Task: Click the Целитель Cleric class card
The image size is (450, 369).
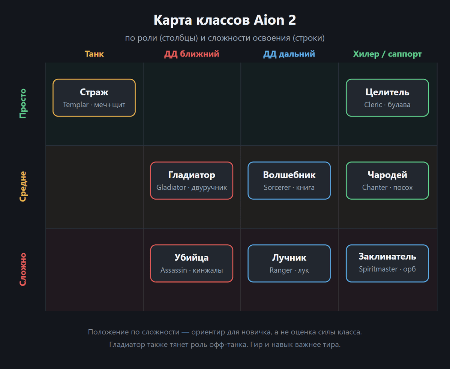Action: pos(387,98)
